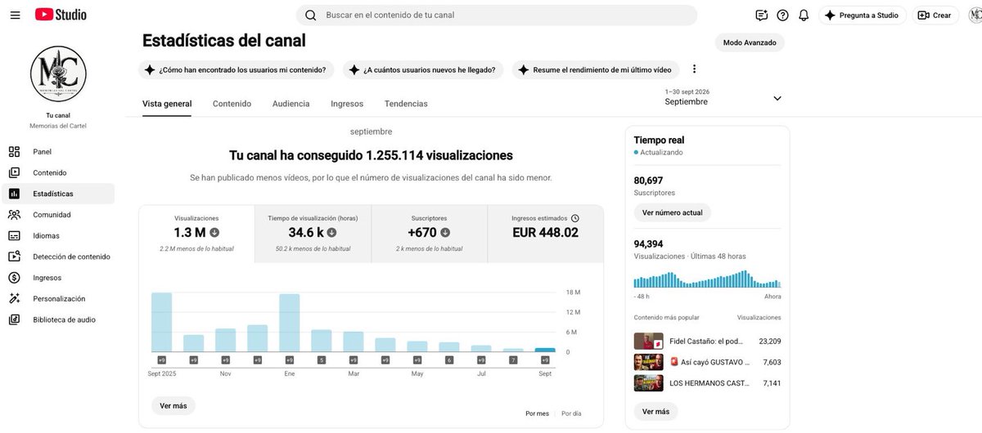The image size is (982, 433).
Task: Click the down-arrow icon next to 1.3 M
Action: pos(214,233)
